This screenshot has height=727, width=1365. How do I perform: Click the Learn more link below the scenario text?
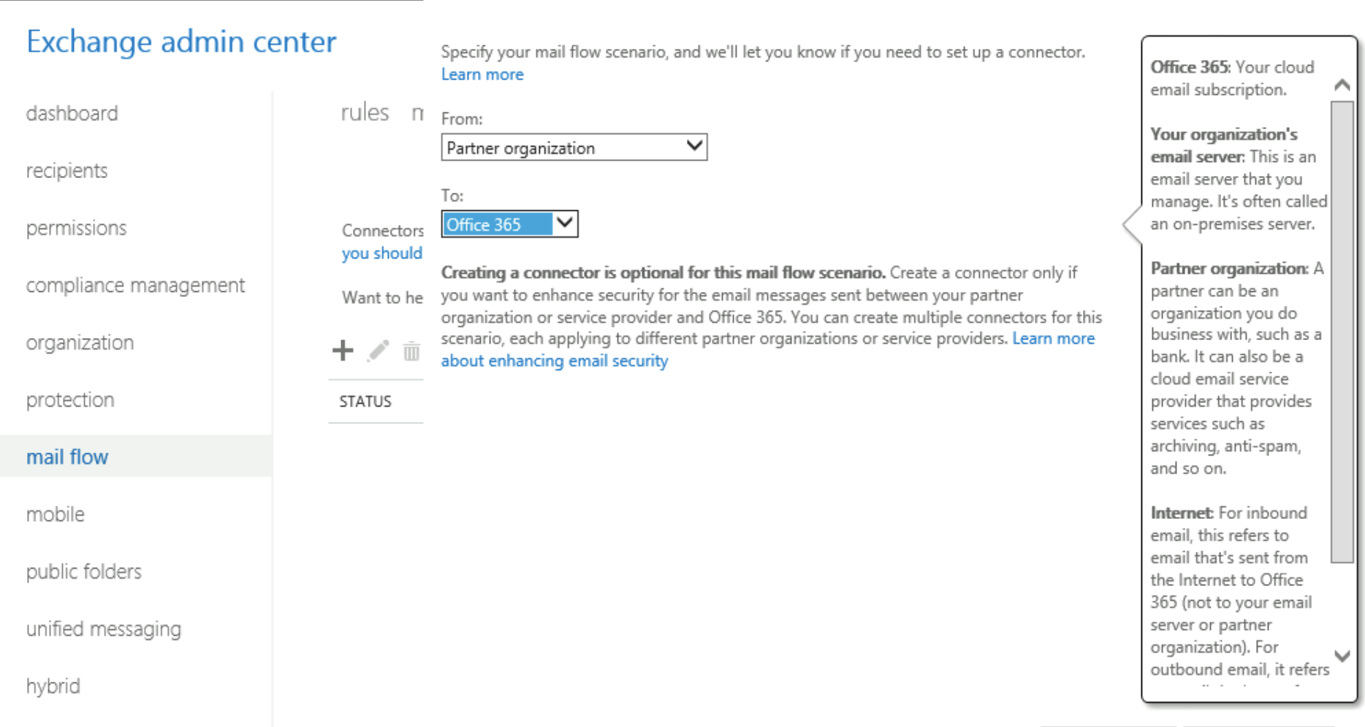pyautogui.click(x=482, y=74)
